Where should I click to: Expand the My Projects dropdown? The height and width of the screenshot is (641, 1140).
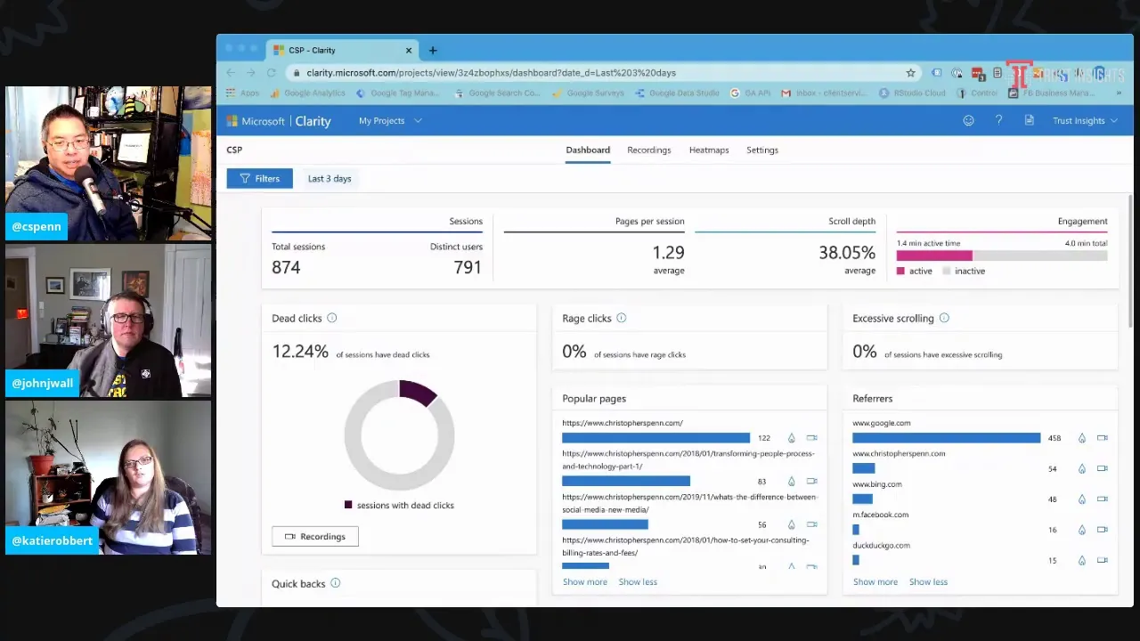pos(390,121)
